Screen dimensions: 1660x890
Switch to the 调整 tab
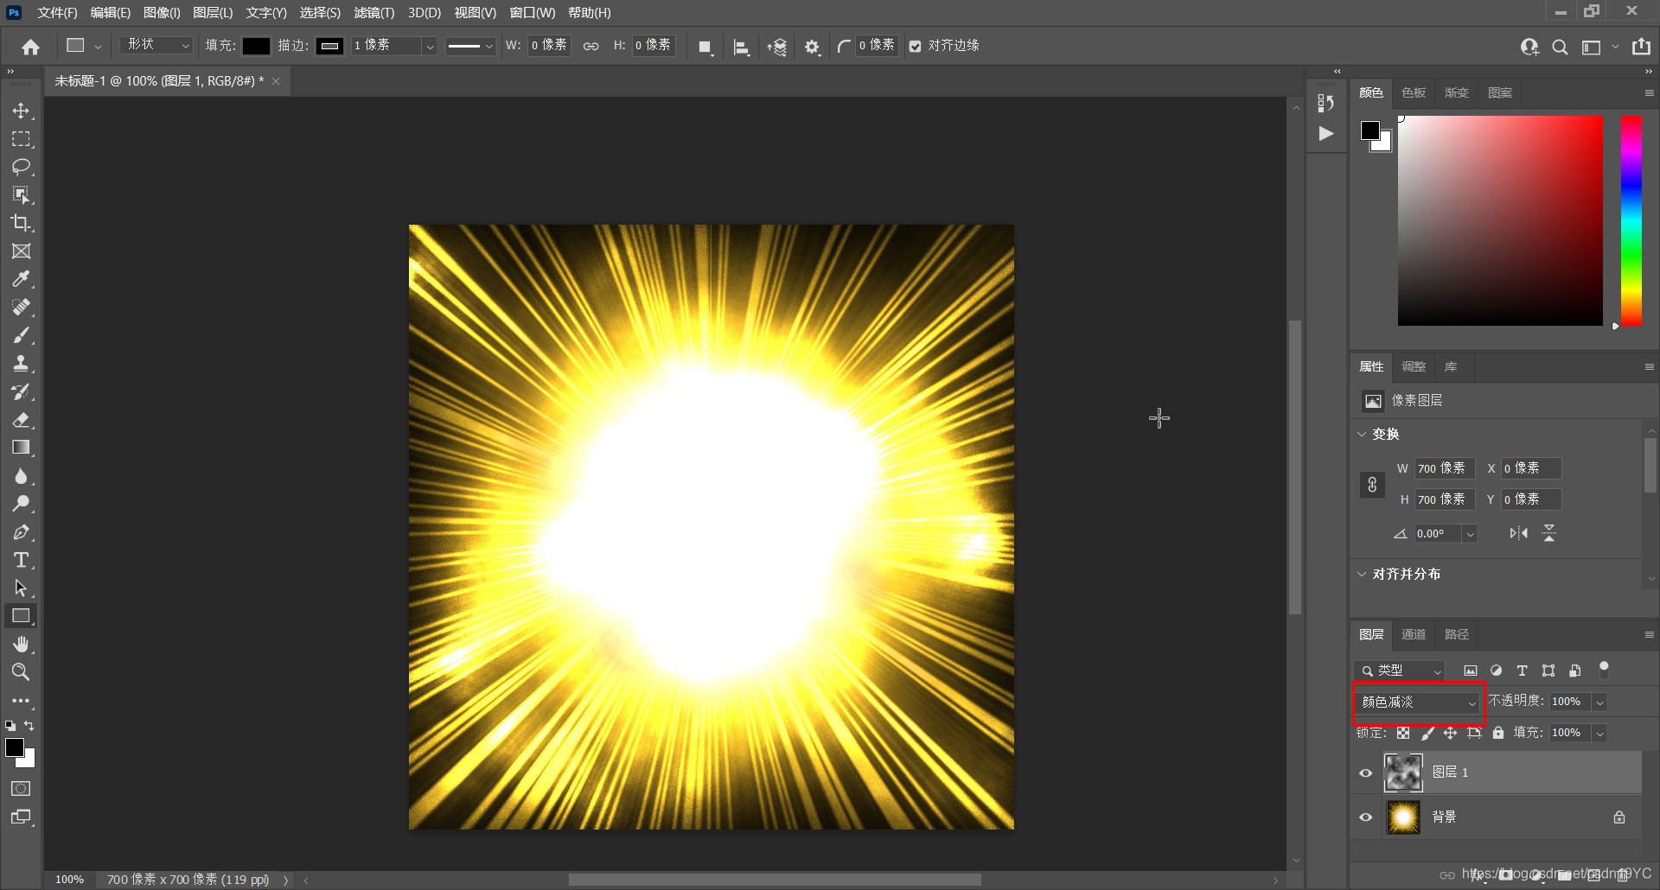[x=1414, y=366]
